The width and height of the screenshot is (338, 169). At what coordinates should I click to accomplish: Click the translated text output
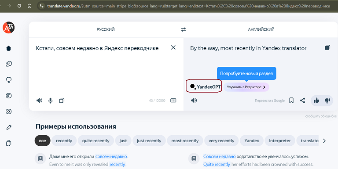coord(248,48)
